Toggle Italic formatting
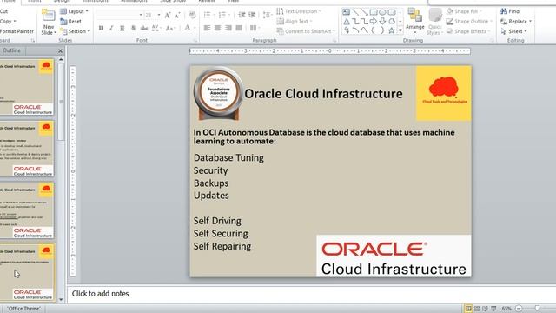This screenshot has width=556, height=313. pyautogui.click(x=111, y=28)
